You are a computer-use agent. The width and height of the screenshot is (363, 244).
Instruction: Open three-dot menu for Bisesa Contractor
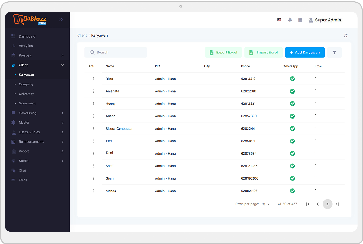pos(93,129)
